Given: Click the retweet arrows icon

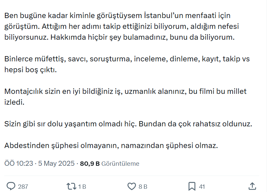Looking at the screenshot, I should pyautogui.click(x=71, y=186).
